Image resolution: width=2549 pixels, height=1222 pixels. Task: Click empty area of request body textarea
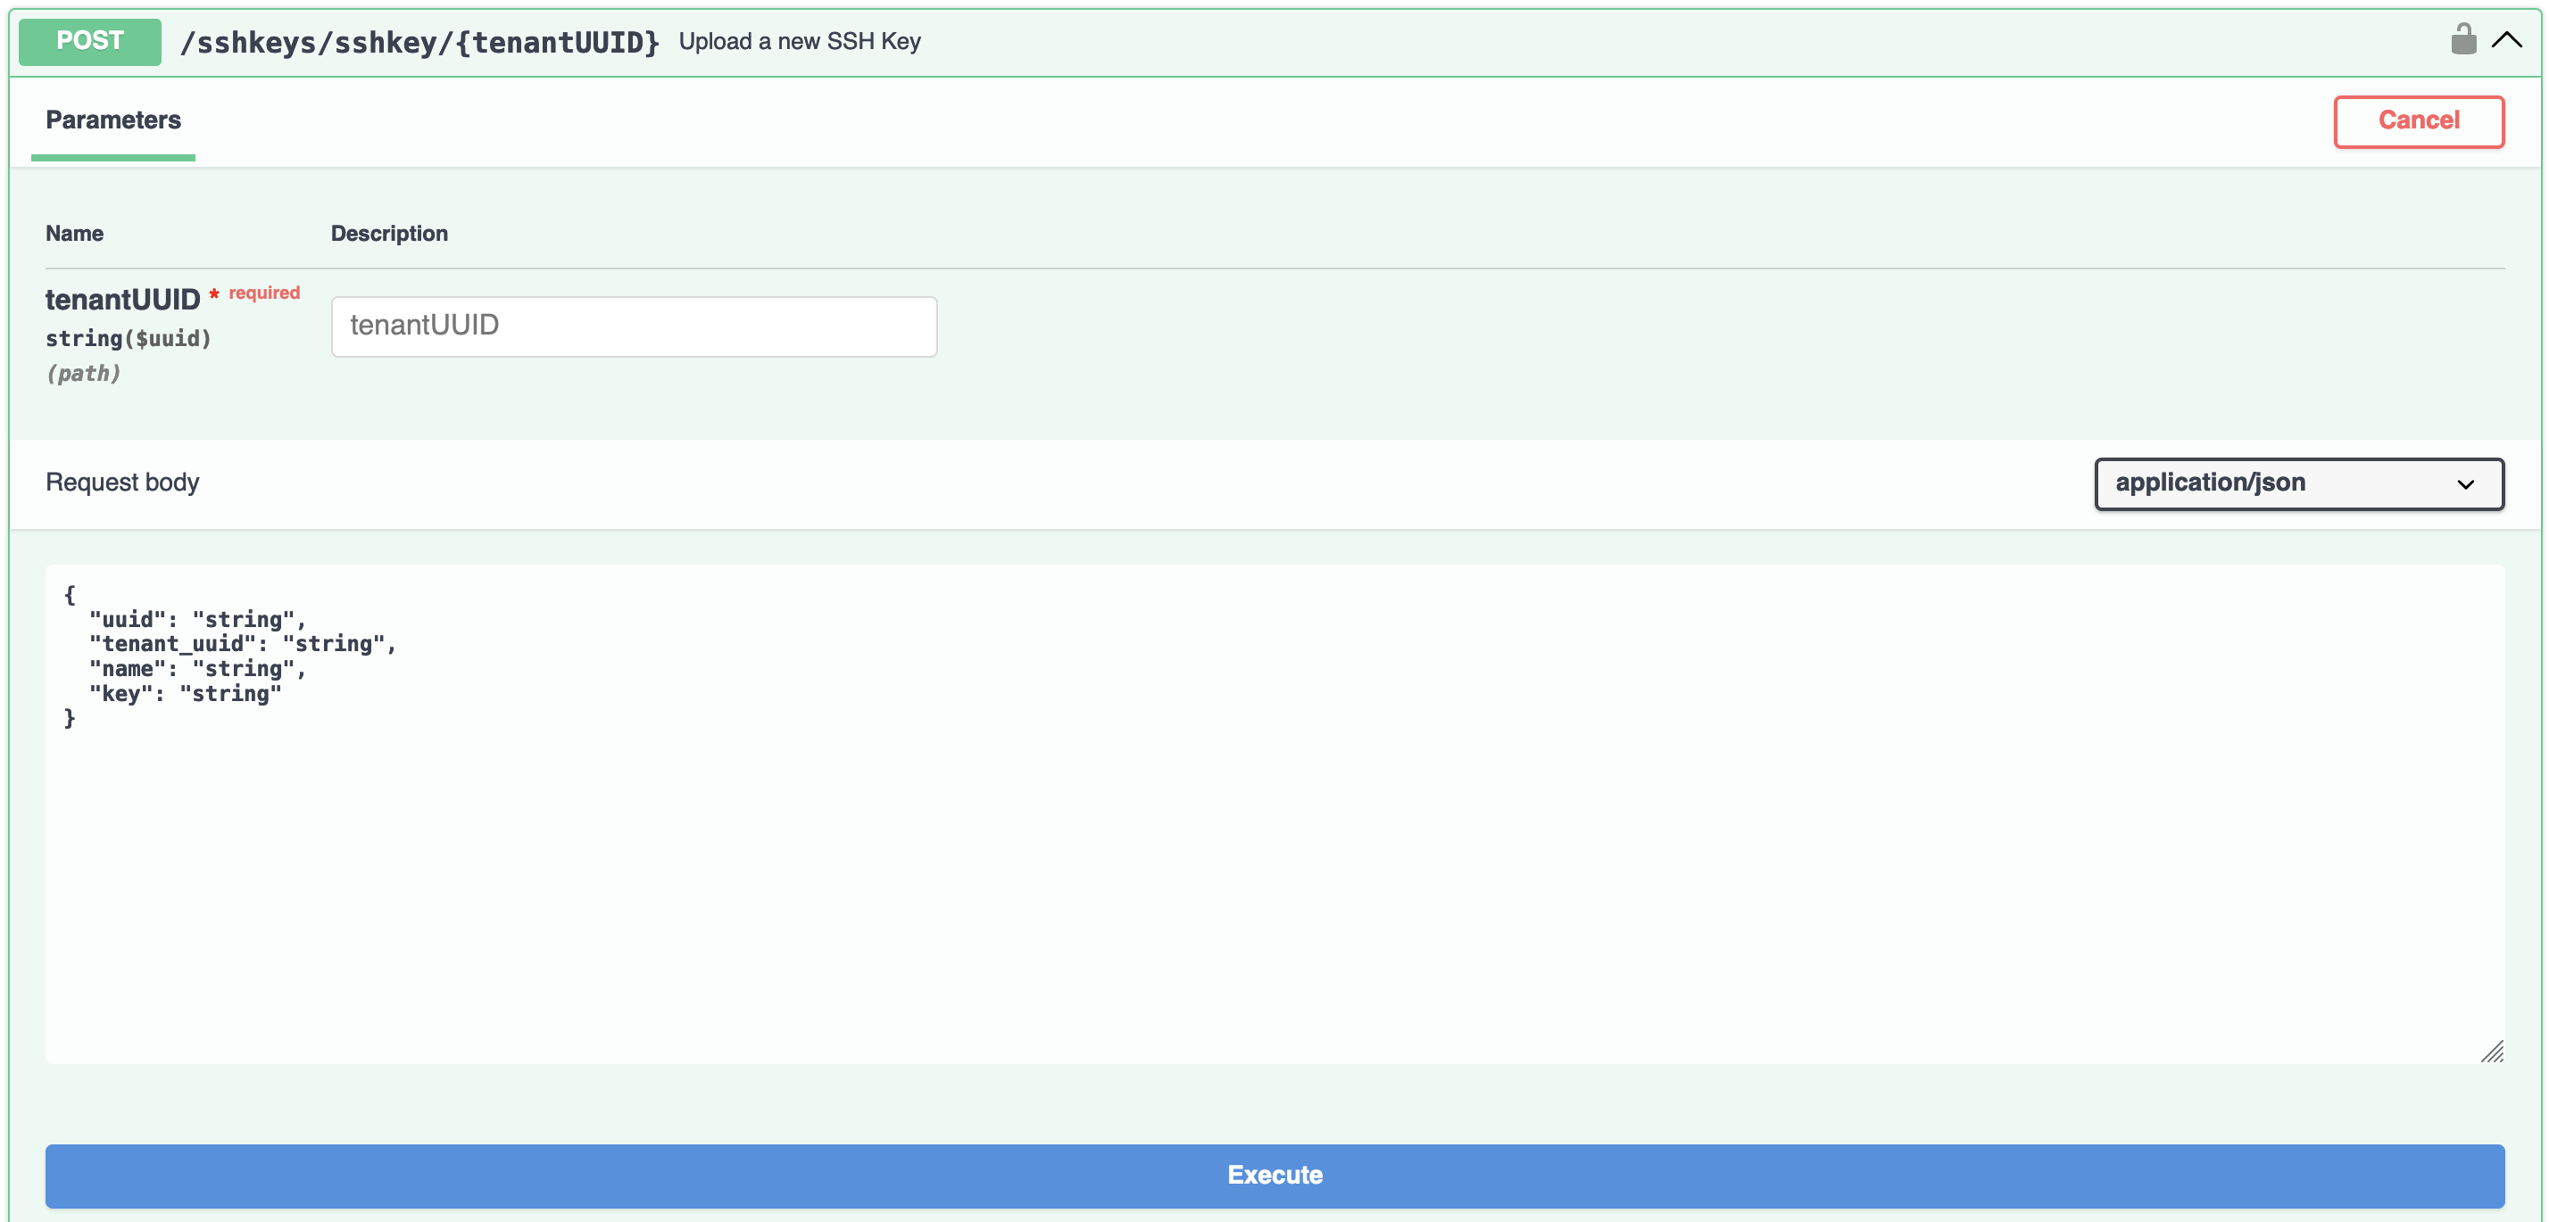pyautogui.click(x=1274, y=890)
